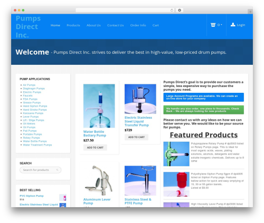
Task: Click the search magnifier icon in Search box
Action: coord(57,170)
